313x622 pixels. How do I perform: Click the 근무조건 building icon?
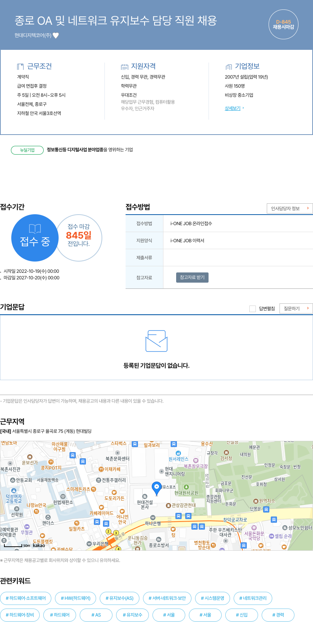click(20, 67)
